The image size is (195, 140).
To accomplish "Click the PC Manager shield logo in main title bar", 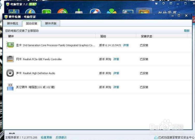I will (x=8, y=4).
